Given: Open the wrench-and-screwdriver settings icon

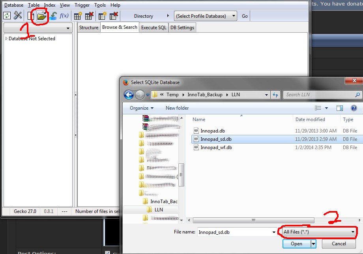Looking at the screenshot, I should pos(18,16).
